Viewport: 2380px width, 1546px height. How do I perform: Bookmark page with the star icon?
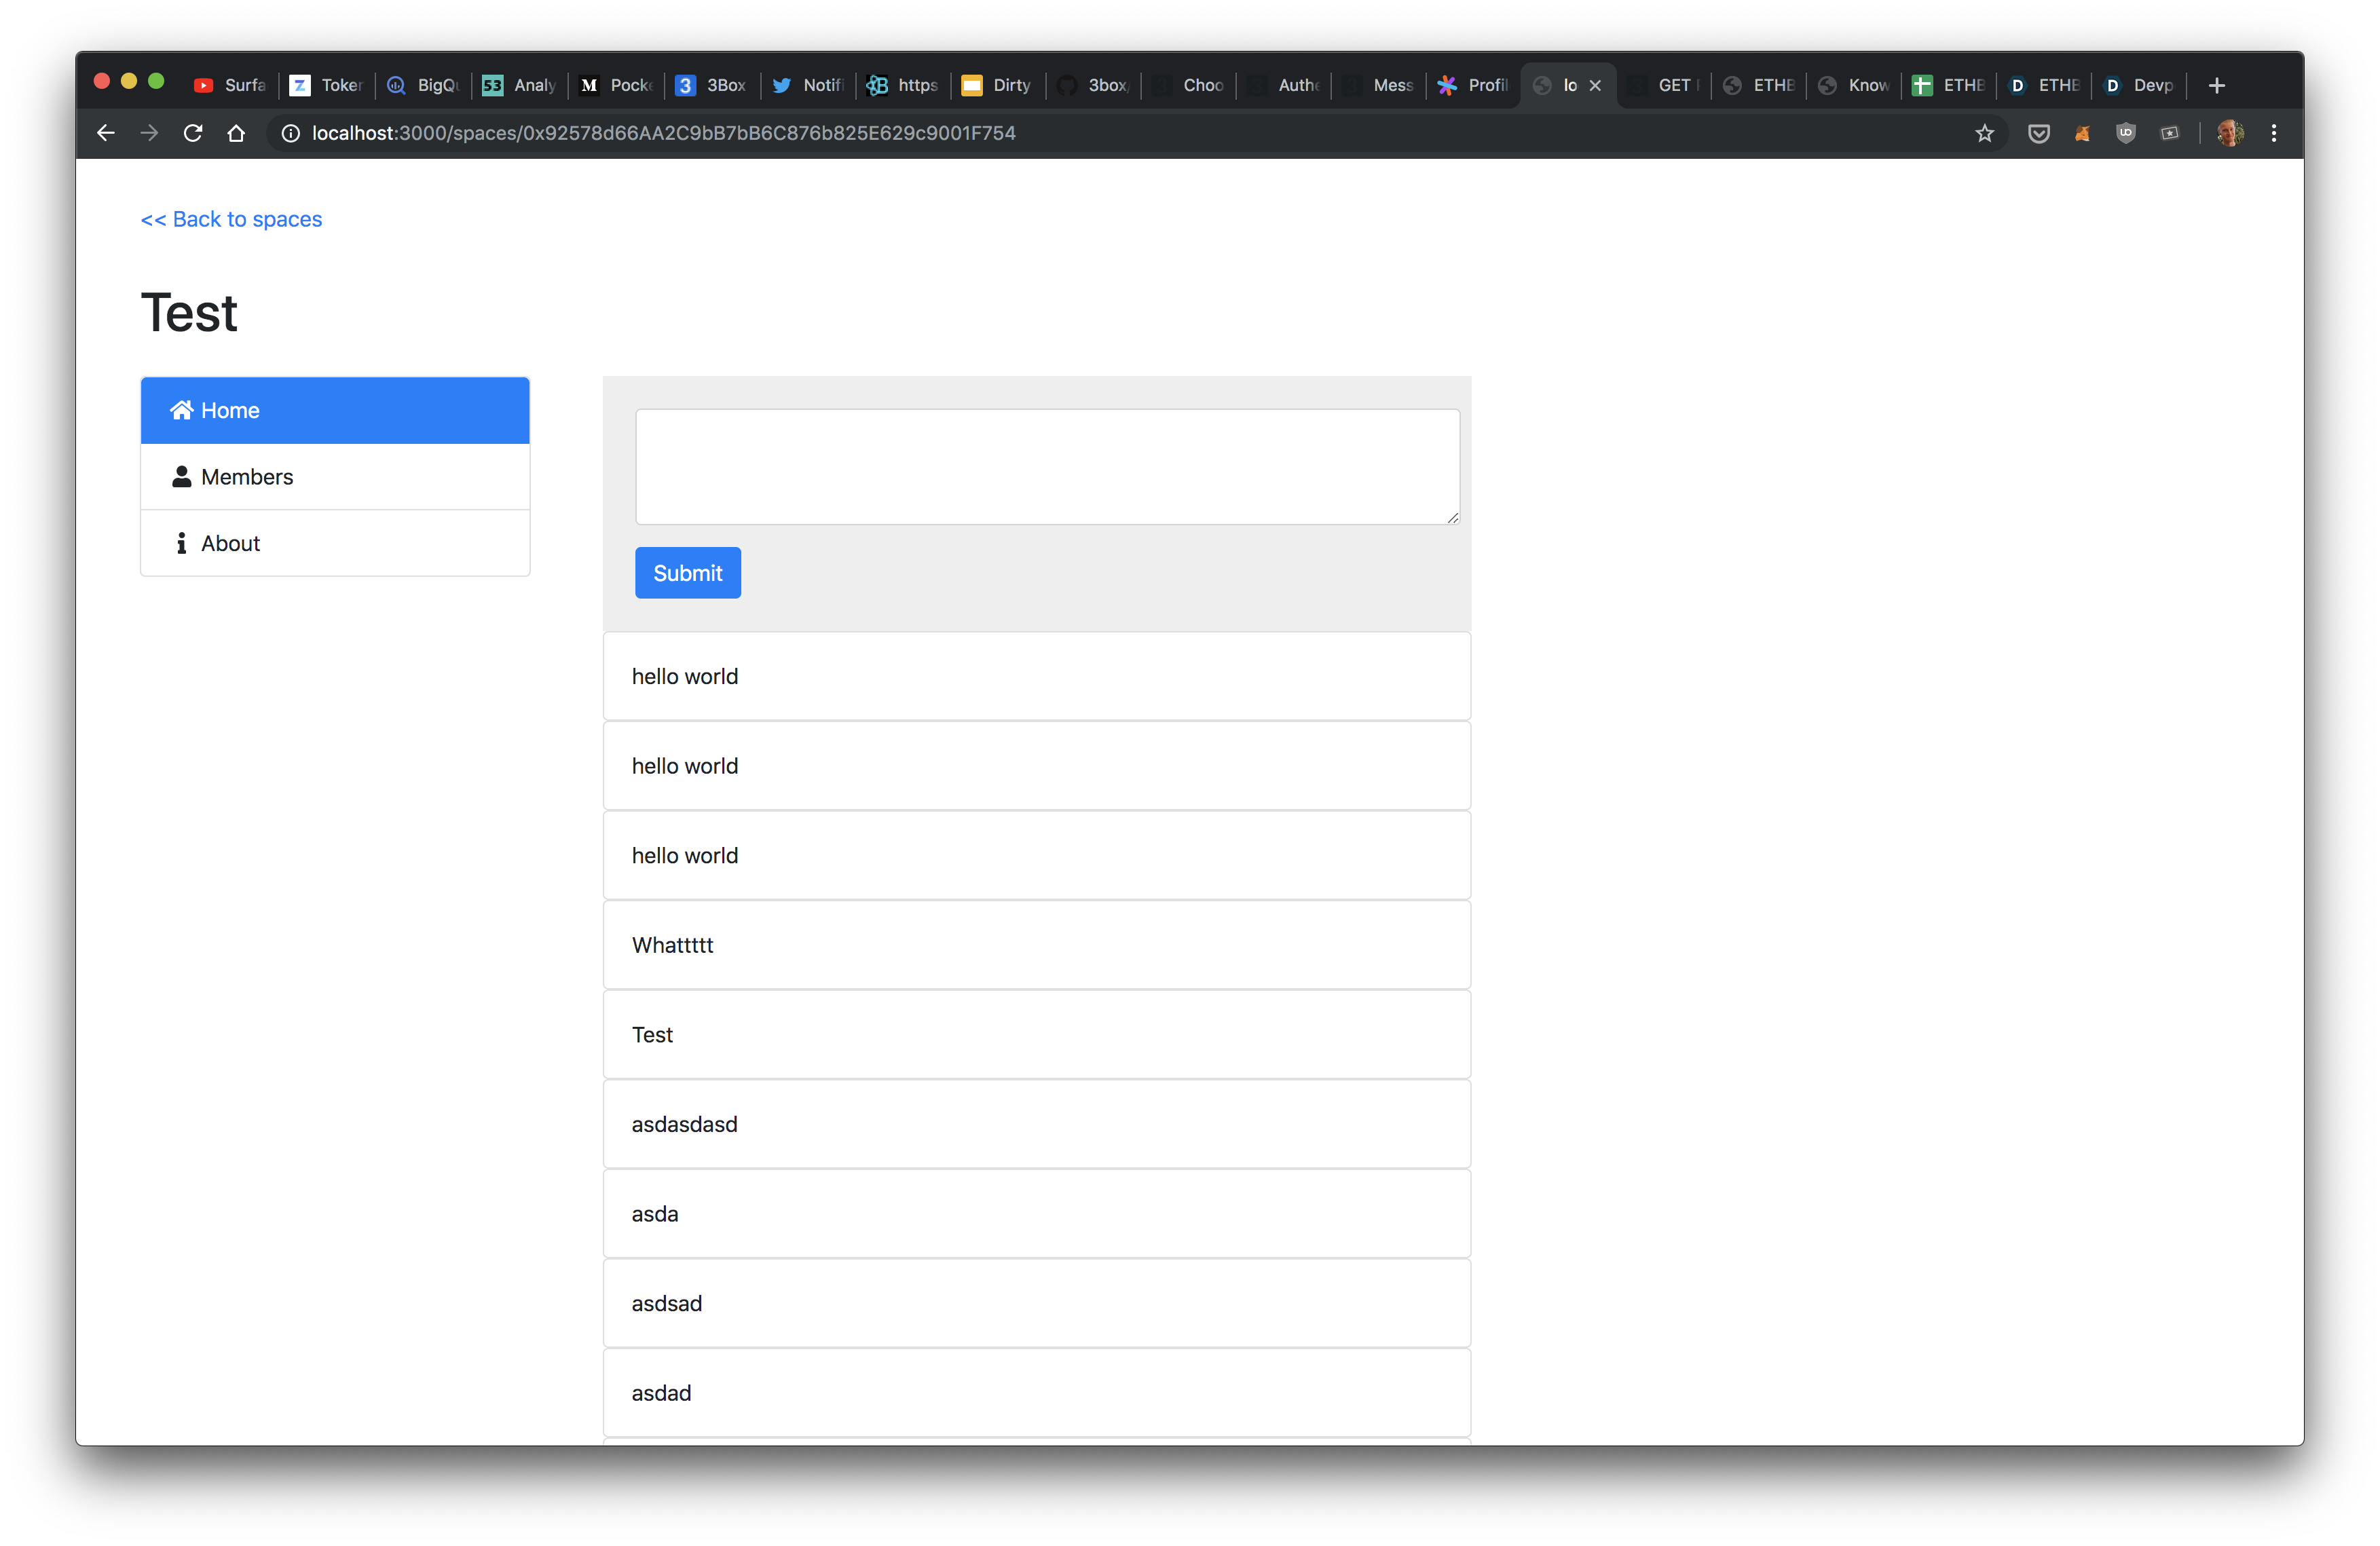(x=1984, y=133)
